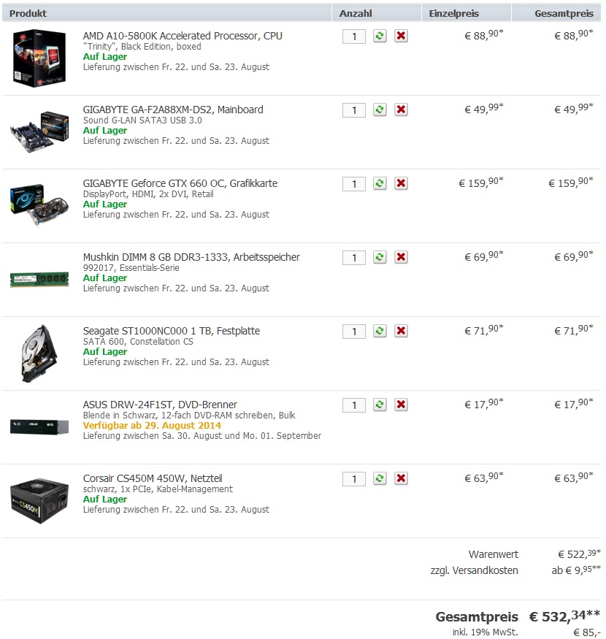Refresh quantity for Corsair CS450M Netzteil

[380, 478]
